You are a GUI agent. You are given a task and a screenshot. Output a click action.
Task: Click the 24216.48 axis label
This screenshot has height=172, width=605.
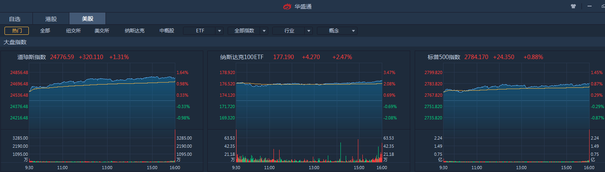click(19, 118)
